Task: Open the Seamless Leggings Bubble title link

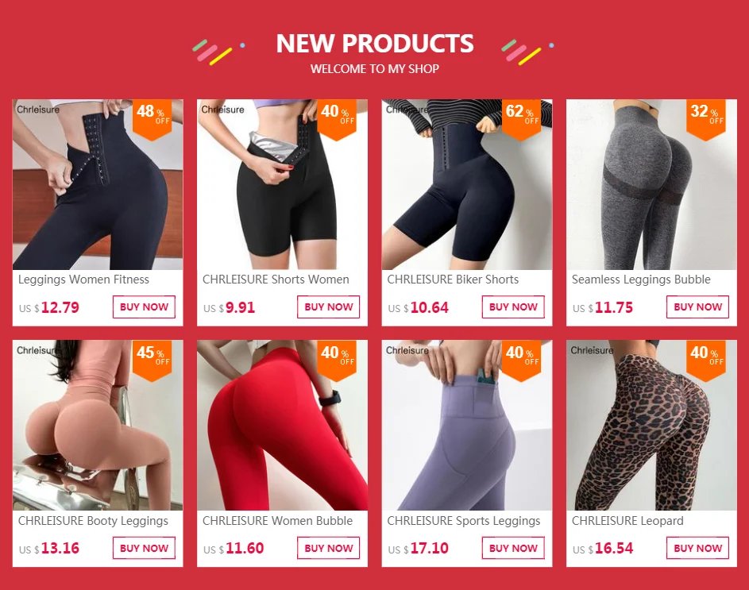Action: pyautogui.click(x=641, y=280)
